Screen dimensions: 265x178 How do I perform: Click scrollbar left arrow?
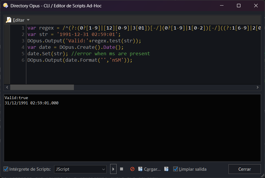(x=7, y=87)
